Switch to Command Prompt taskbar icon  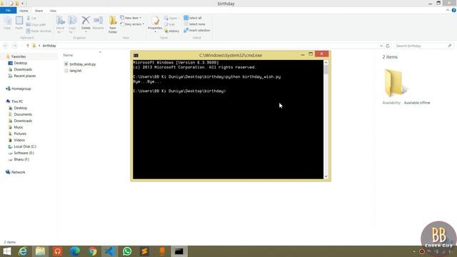click(179, 251)
